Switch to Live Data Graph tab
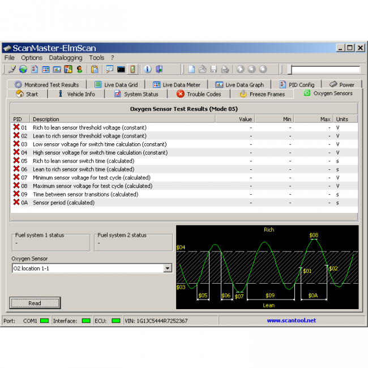Viewport: 368px width, 368px height. (x=239, y=84)
